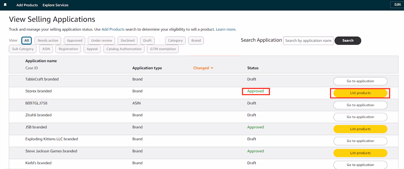Viewport: 404px width, 169px height.
Task: Click Draft status of TableCraft branded
Action: pos(251,79)
